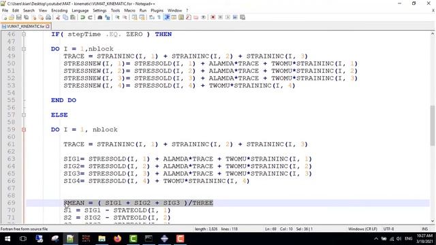This screenshot has width=436, height=245.
Task: Open the Replace toolbar icon
Action: coord(107,17)
